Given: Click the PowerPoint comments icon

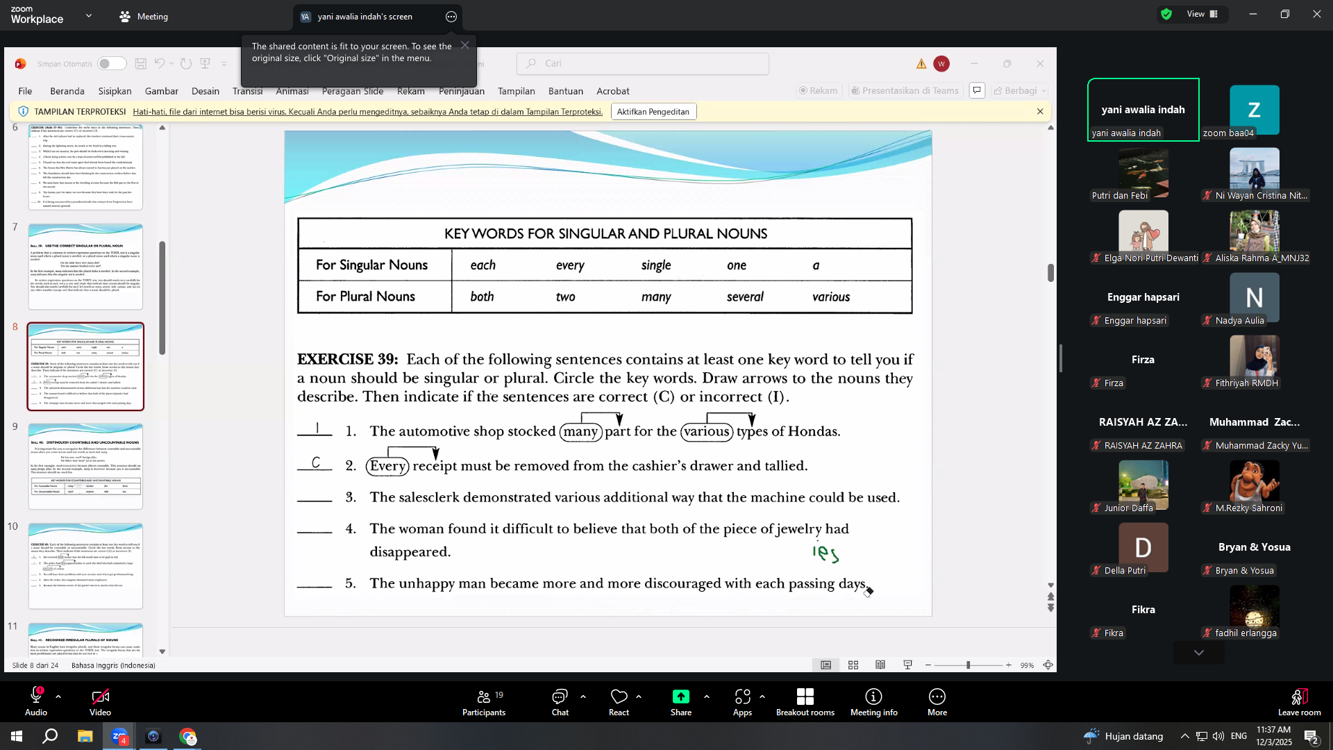Looking at the screenshot, I should pos(977,90).
